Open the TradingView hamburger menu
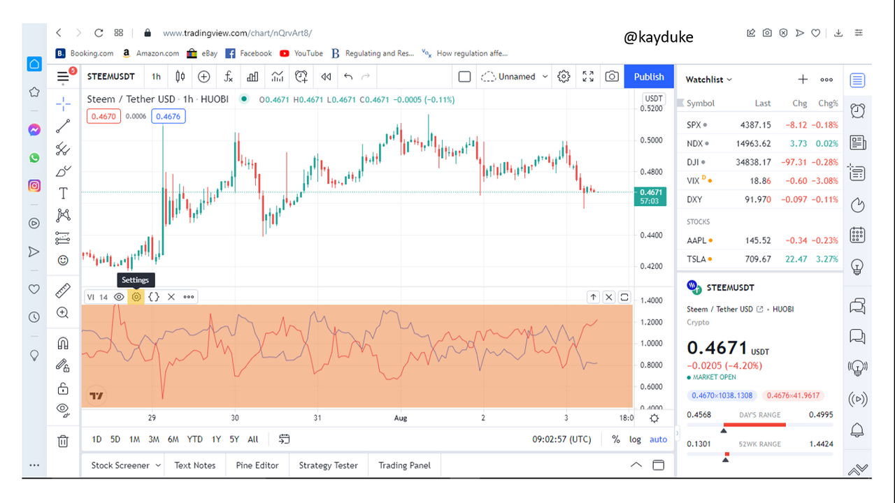The image size is (895, 503). tap(64, 77)
